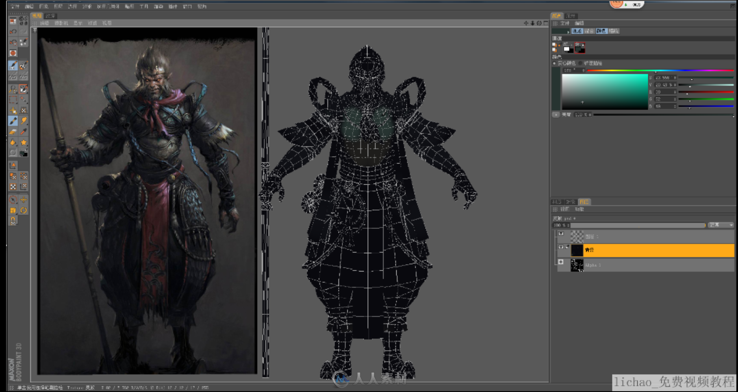Click the brightness 100% stepper field

click(x=583, y=115)
